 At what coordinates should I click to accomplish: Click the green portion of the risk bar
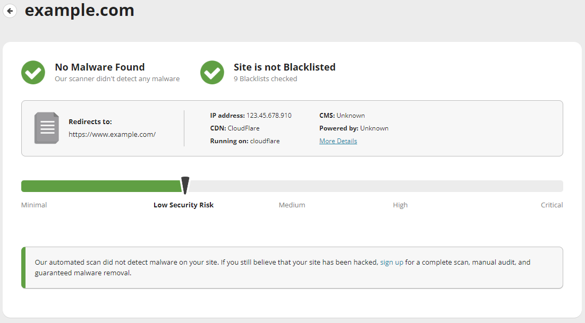[101, 186]
